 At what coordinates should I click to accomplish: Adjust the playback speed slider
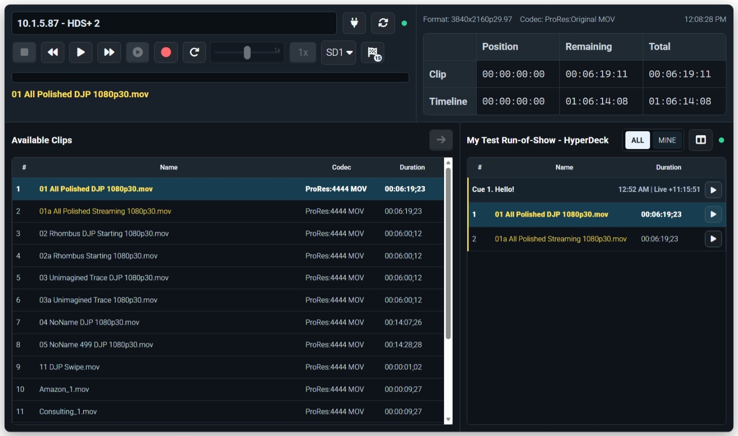[247, 52]
